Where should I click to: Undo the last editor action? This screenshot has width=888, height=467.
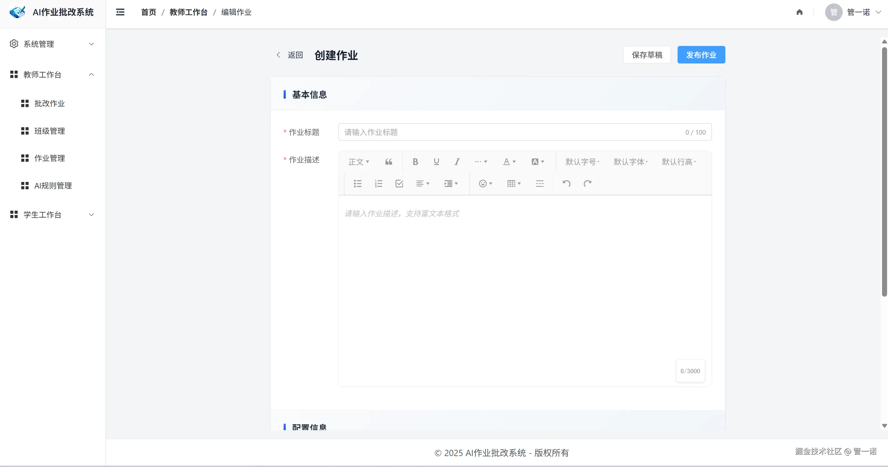(x=566, y=183)
